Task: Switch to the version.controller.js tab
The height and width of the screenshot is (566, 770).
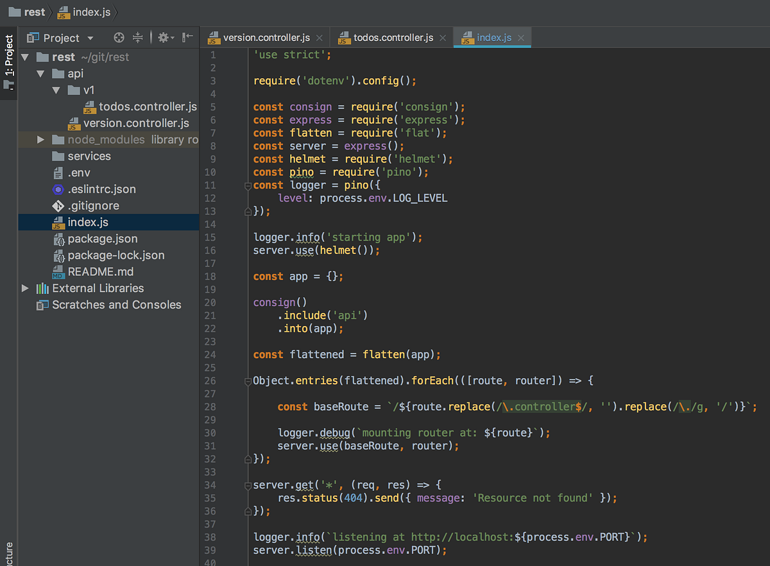Action: click(x=266, y=38)
